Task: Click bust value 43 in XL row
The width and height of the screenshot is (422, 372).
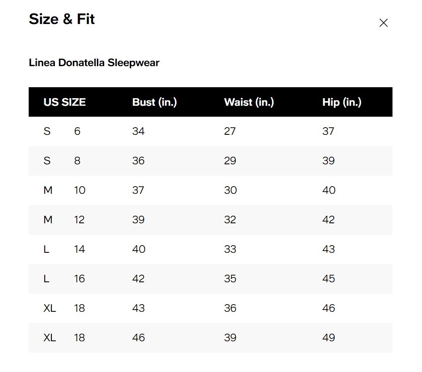Action: [138, 308]
